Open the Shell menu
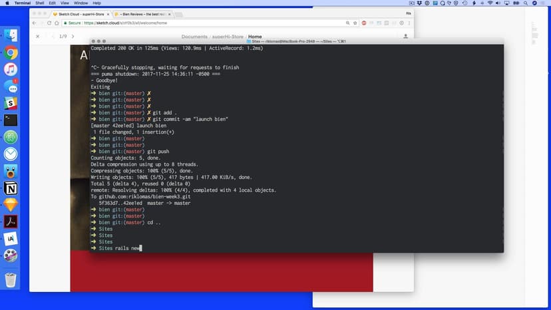Image resolution: width=551 pixels, height=310 pixels. tap(40, 3)
